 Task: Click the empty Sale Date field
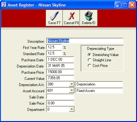60,97
